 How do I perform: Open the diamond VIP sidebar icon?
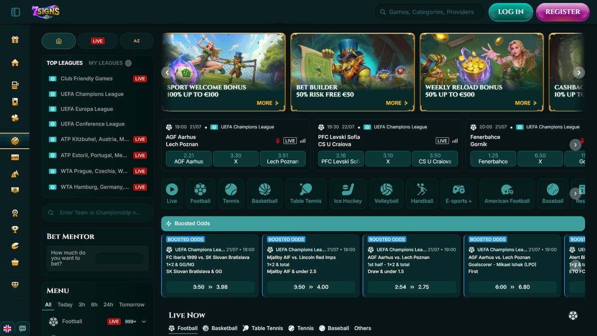tap(15, 285)
